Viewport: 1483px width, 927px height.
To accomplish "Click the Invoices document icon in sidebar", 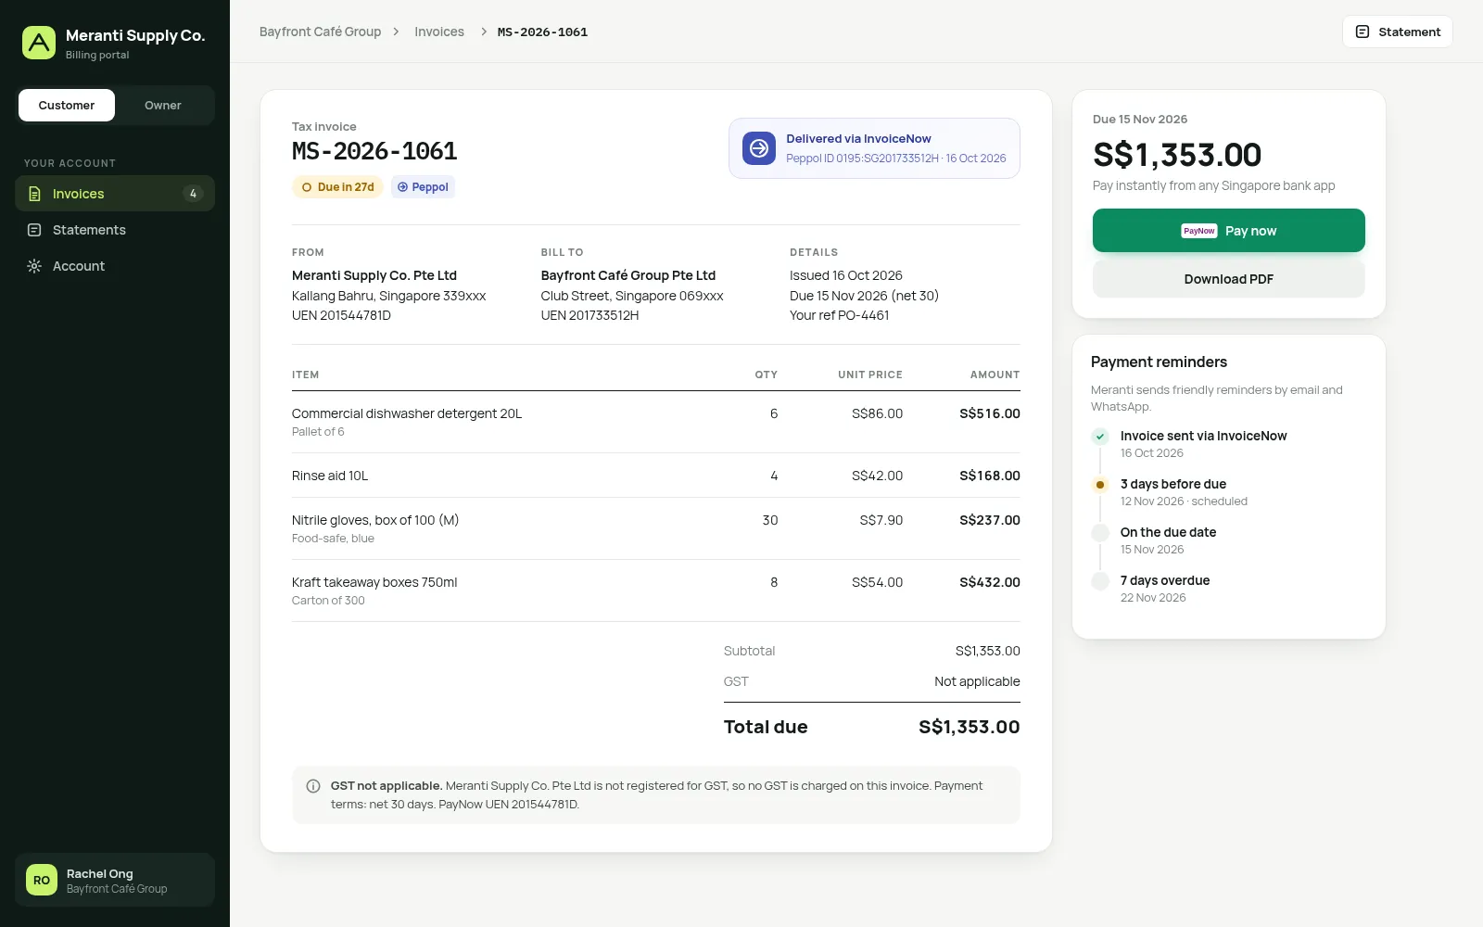I will coord(34,194).
